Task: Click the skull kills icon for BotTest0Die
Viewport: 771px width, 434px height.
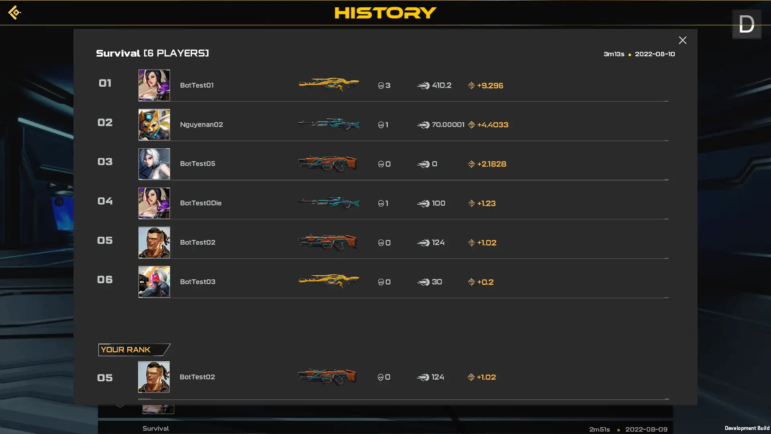Action: click(381, 203)
